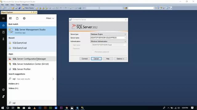197x110 pixels.
Task: Expand the Filters dropdown
Action: click(50, 18)
